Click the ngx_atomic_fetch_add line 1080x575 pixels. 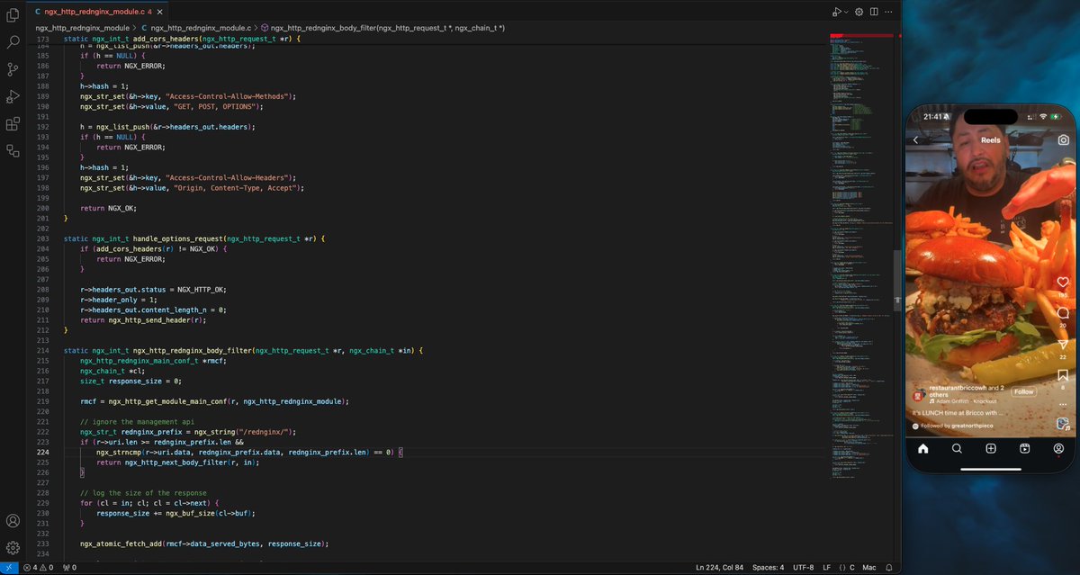pyautogui.click(x=204, y=544)
